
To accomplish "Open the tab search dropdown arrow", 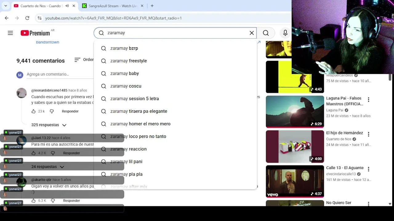I will 6,6.
